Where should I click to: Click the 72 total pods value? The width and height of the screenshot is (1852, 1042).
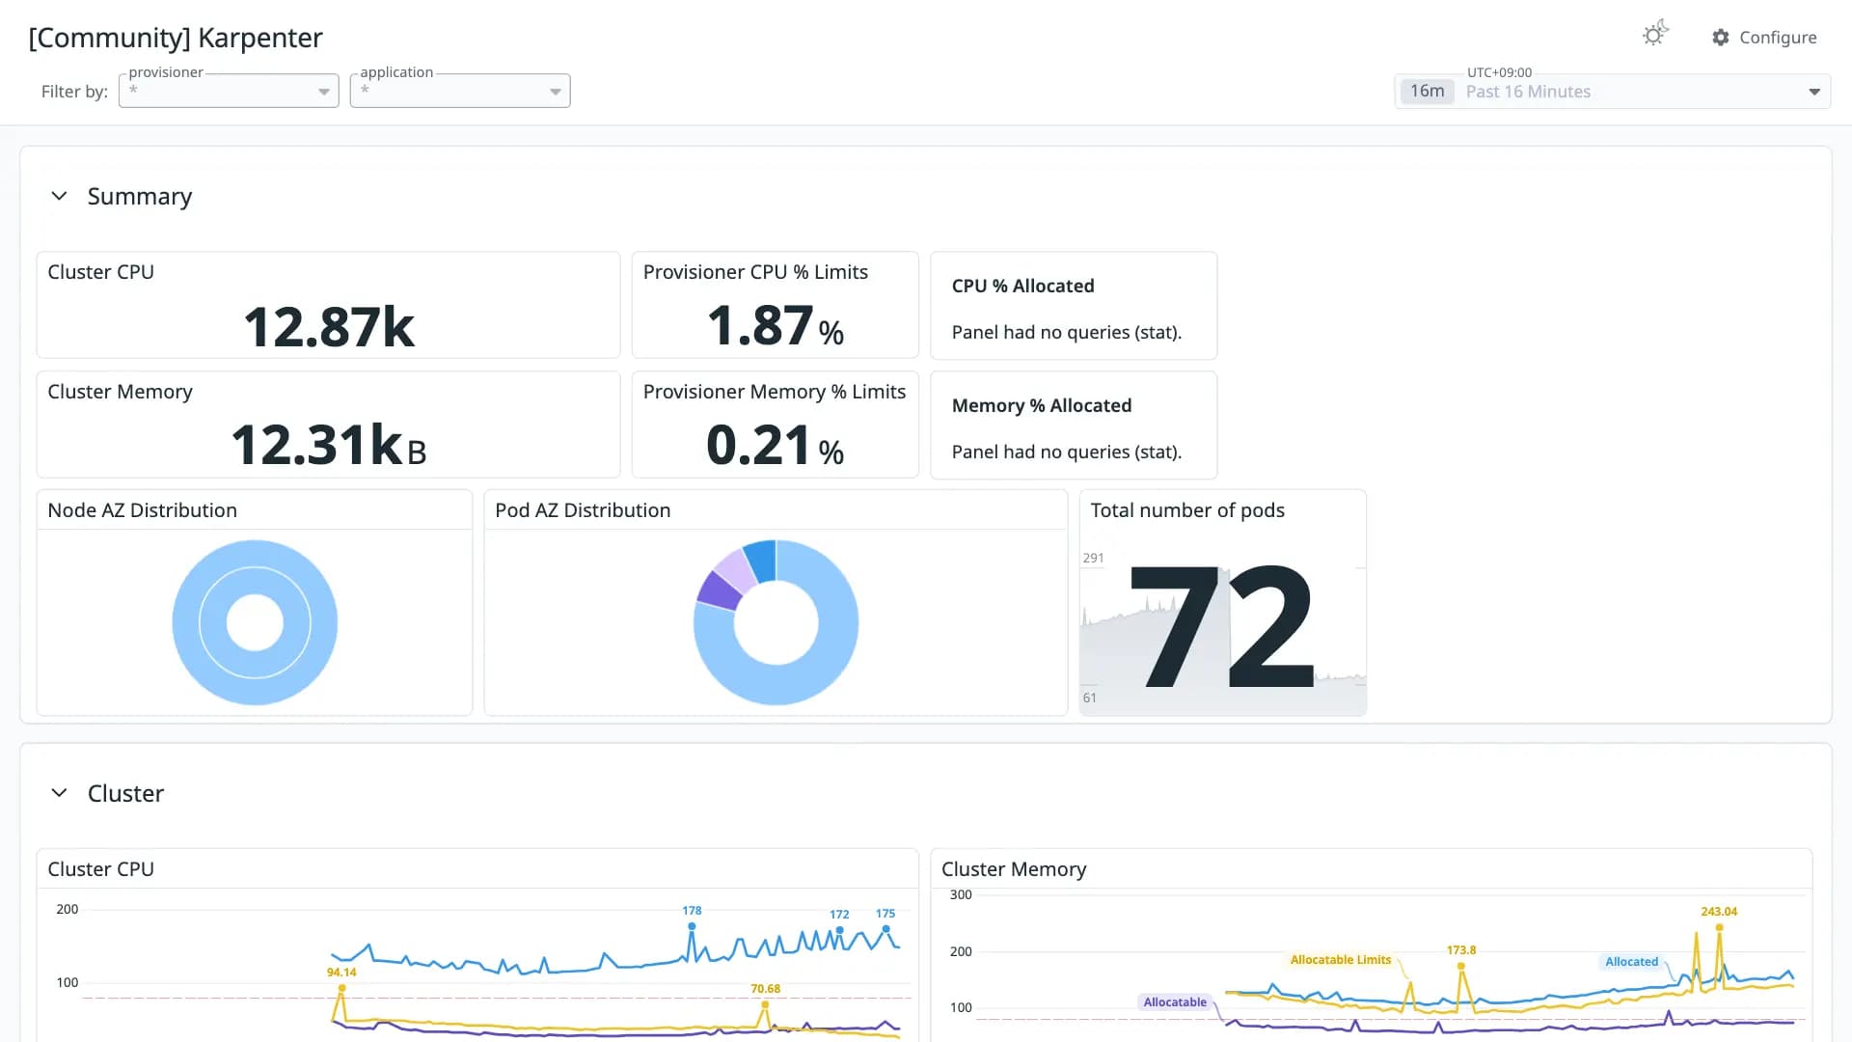click(x=1222, y=626)
